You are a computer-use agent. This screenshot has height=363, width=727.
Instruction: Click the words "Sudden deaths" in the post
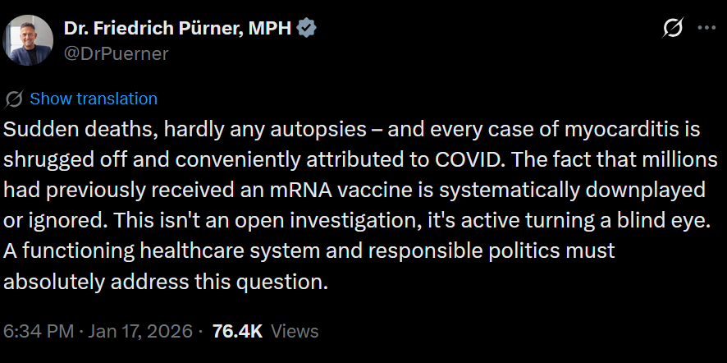coord(65,129)
